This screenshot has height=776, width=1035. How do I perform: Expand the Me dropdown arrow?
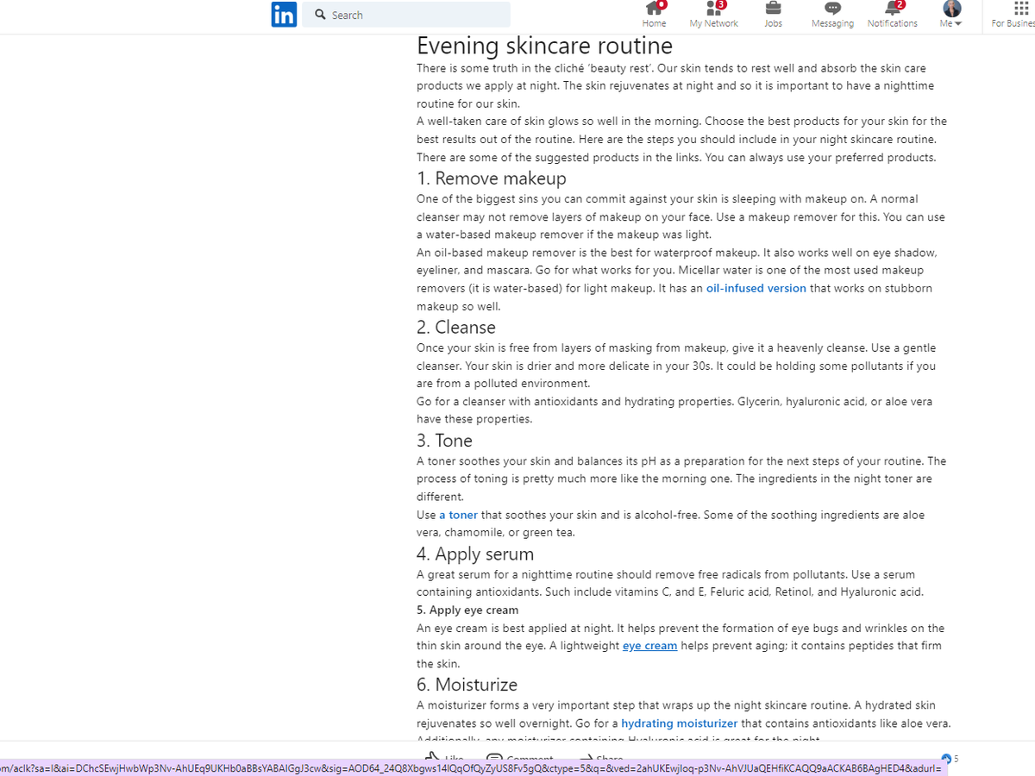(957, 24)
